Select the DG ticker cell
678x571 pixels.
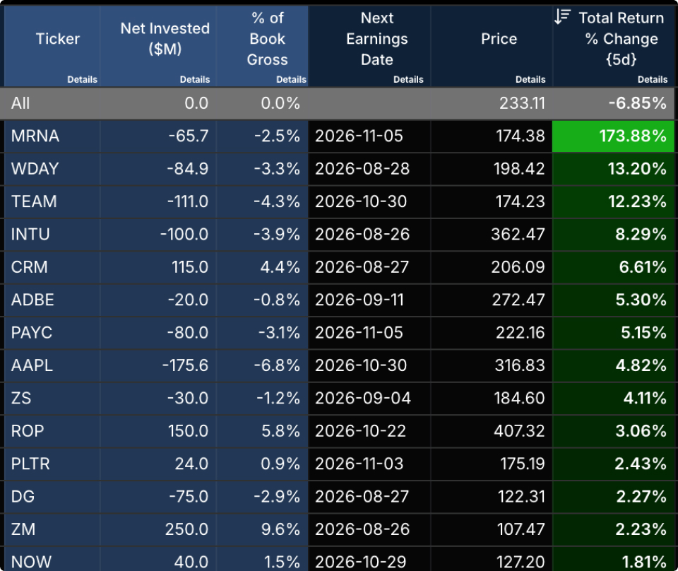coord(52,497)
